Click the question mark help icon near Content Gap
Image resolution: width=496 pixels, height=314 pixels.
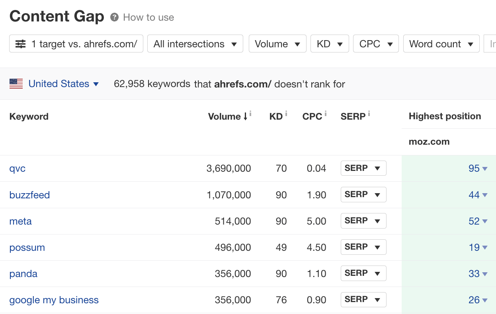coord(114,17)
